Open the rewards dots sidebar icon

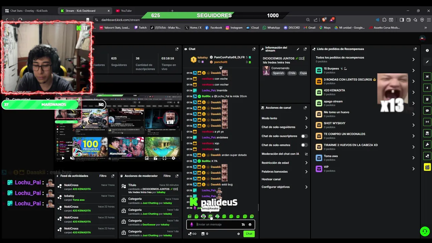(x=427, y=156)
